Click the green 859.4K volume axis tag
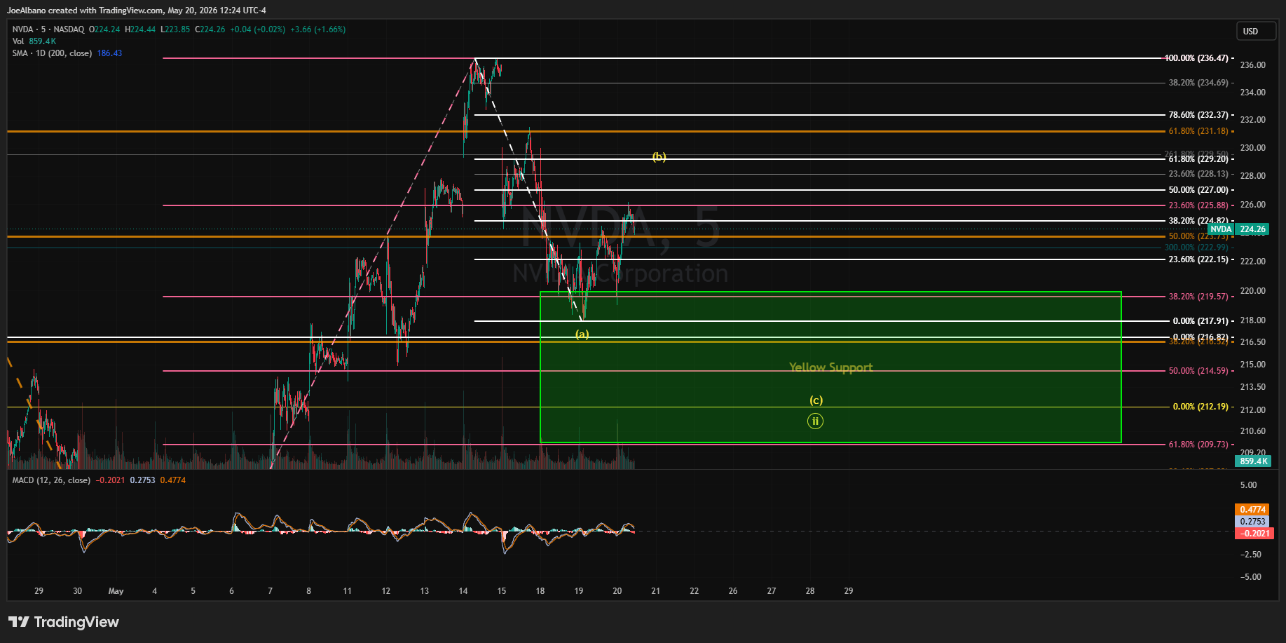 point(1253,461)
